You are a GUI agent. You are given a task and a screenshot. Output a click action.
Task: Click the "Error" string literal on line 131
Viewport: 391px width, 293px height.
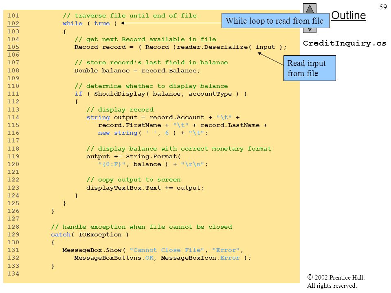pyautogui.click(x=226, y=250)
